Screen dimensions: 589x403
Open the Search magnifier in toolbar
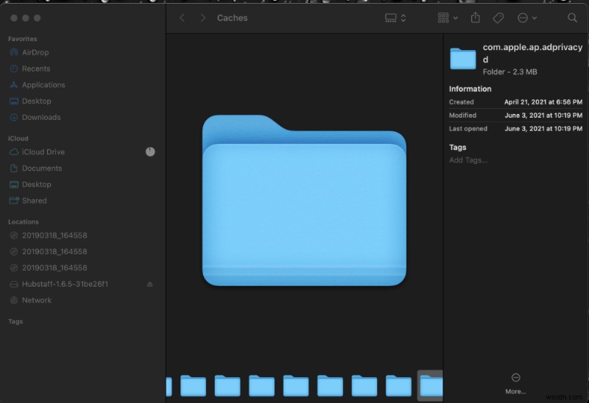[x=572, y=18]
